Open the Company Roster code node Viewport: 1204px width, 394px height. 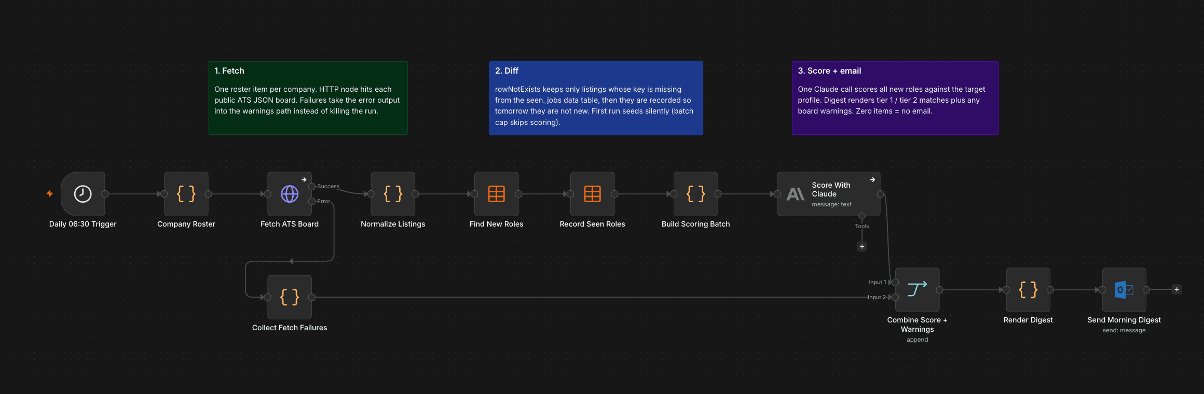coord(186,194)
